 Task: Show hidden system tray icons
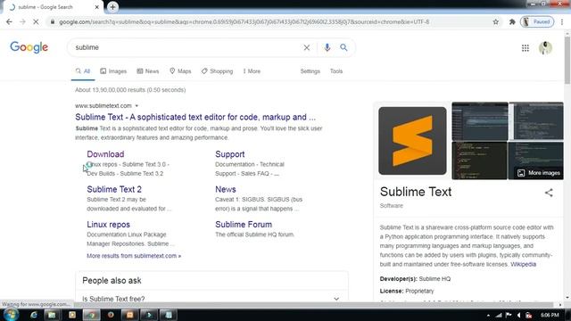tap(488, 315)
